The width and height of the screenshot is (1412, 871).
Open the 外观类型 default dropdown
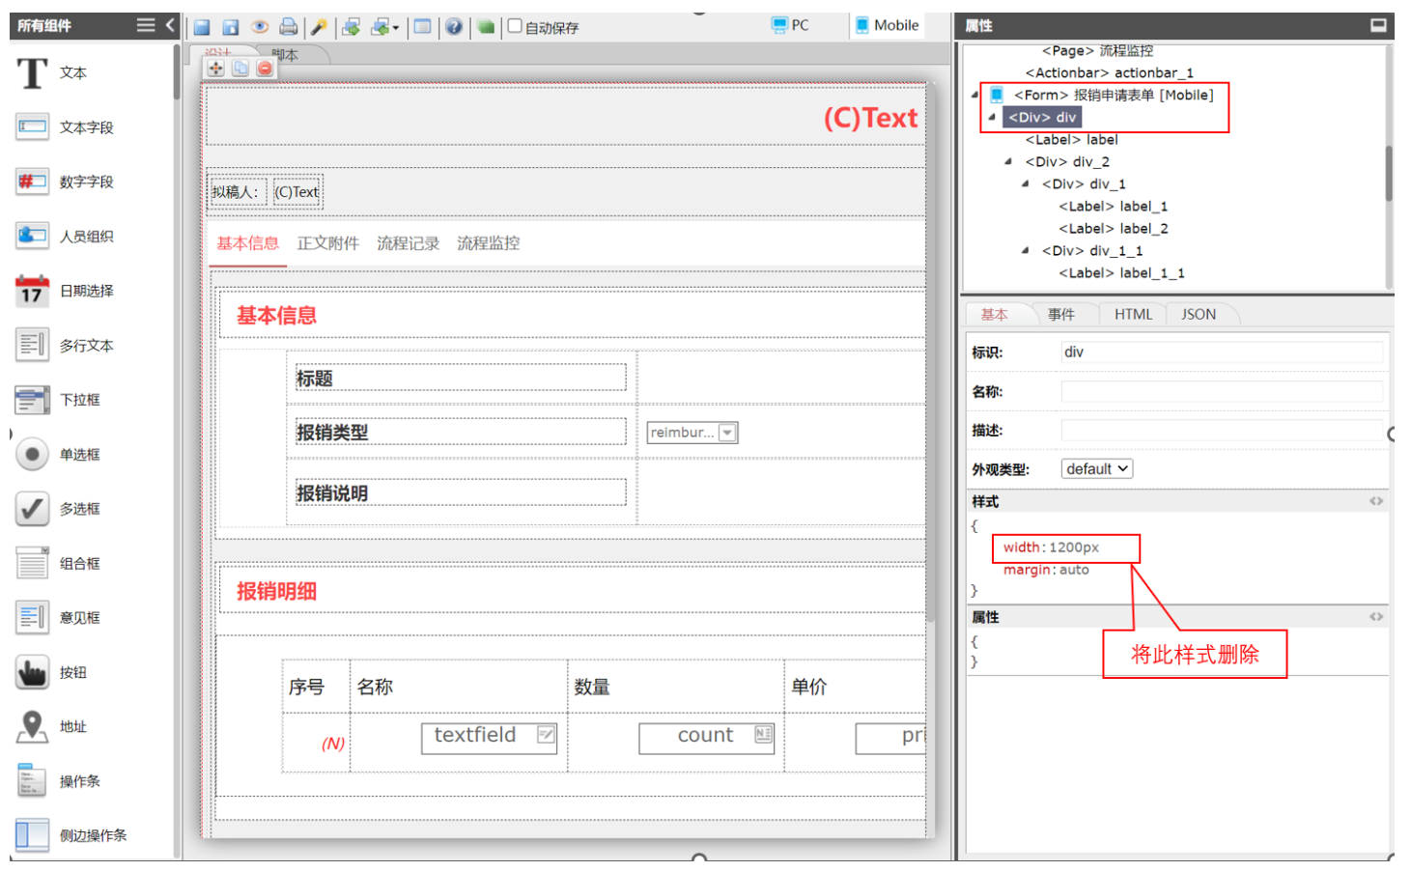tap(1096, 469)
